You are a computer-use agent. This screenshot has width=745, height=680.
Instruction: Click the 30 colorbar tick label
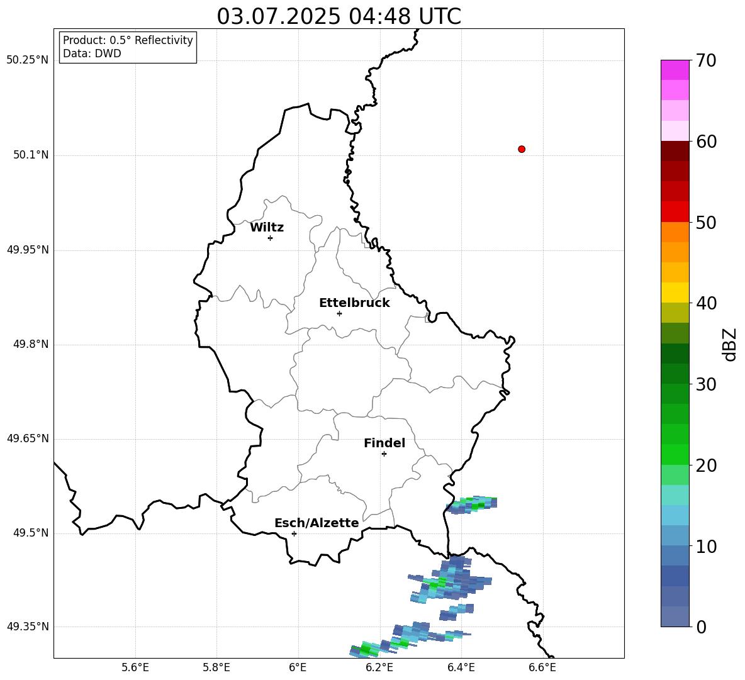pyautogui.click(x=706, y=384)
